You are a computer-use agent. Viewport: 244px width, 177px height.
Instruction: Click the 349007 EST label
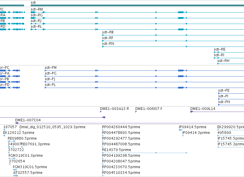14,144
